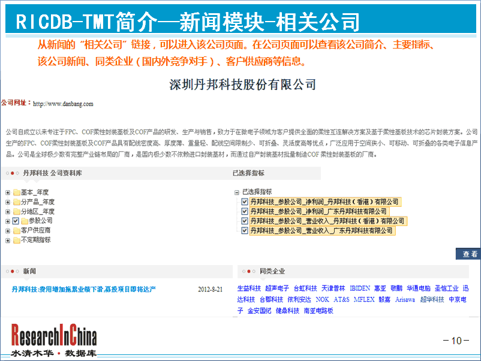Image resolution: width=481 pixels, height=361 pixels.
Task: Click the 查看 button
Action: (468, 254)
